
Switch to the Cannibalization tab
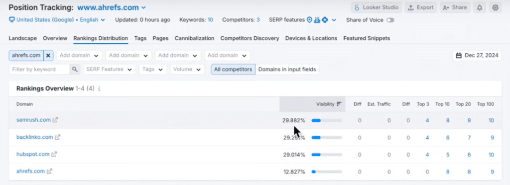195,38
